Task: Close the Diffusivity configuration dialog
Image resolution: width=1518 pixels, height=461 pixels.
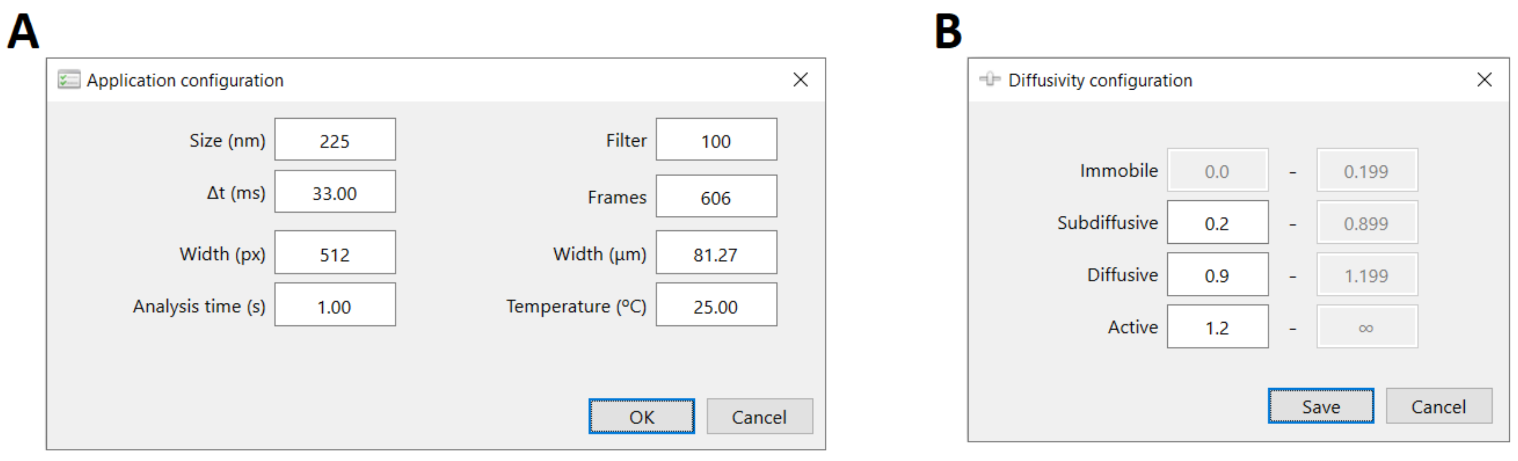Action: point(1484,79)
